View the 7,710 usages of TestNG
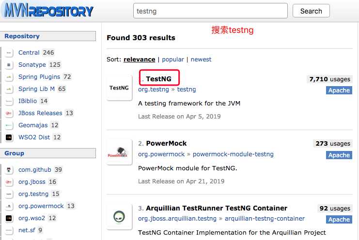 pyautogui.click(x=330, y=79)
